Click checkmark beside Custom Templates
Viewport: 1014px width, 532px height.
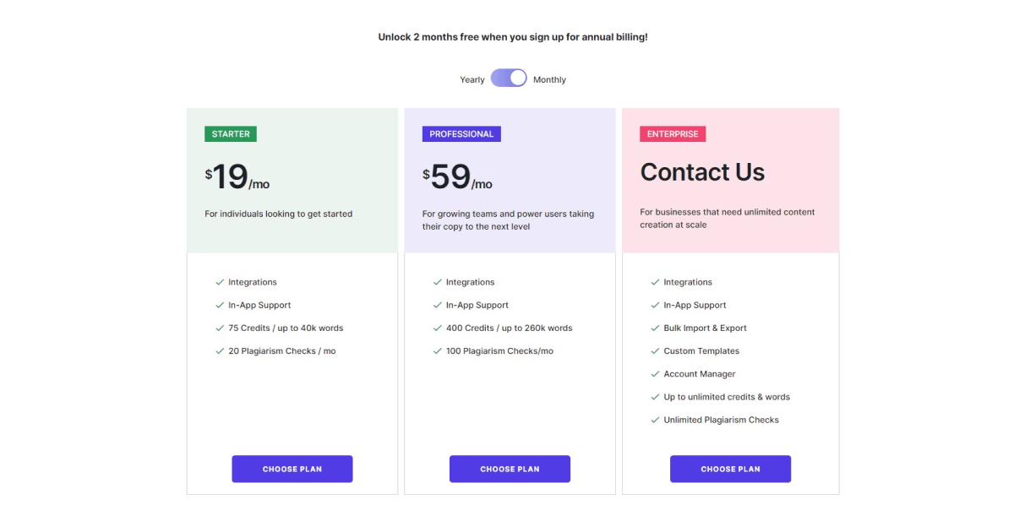[x=655, y=350]
